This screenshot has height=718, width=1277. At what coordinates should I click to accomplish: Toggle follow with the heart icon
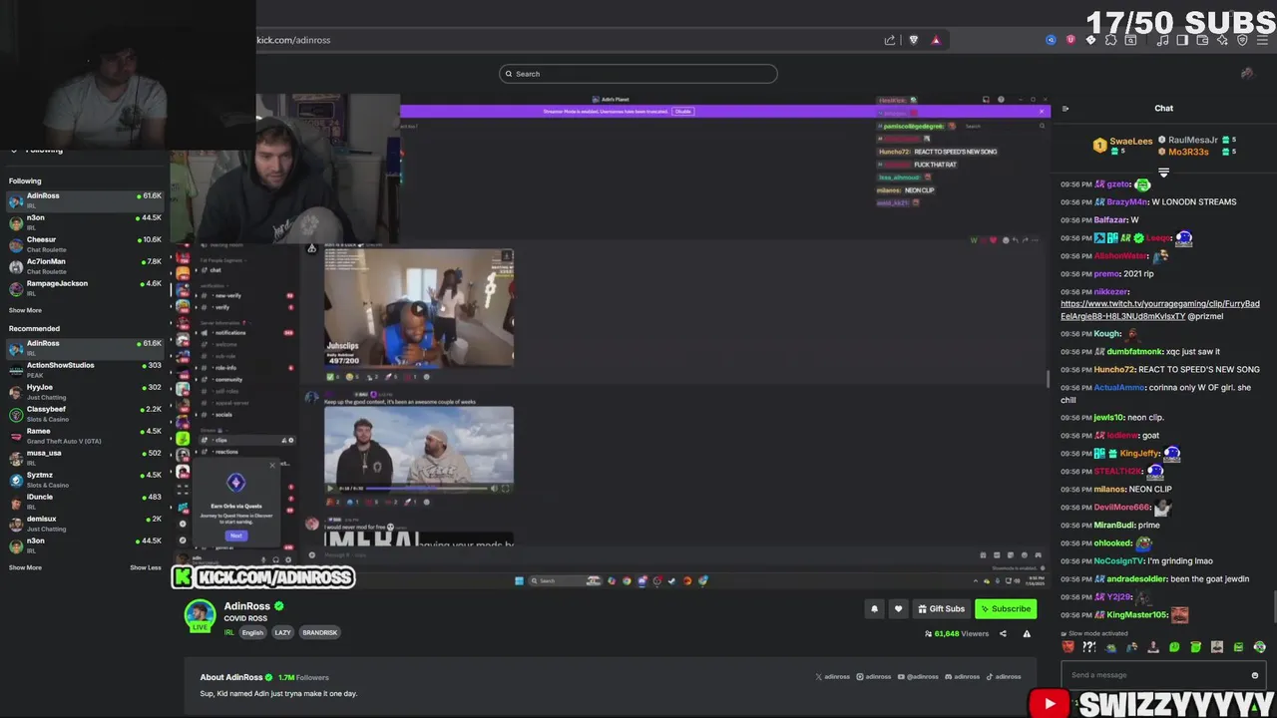click(898, 609)
